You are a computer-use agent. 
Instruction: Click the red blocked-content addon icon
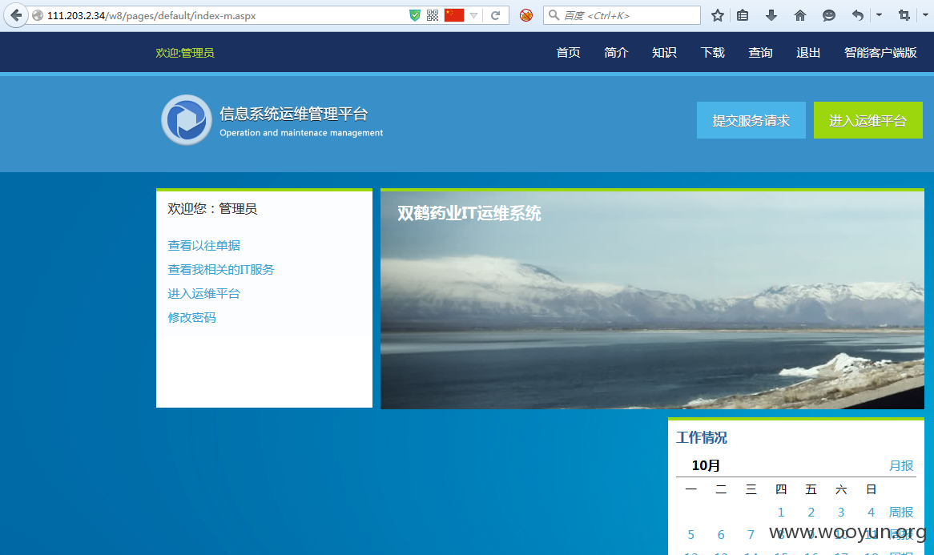pos(526,15)
